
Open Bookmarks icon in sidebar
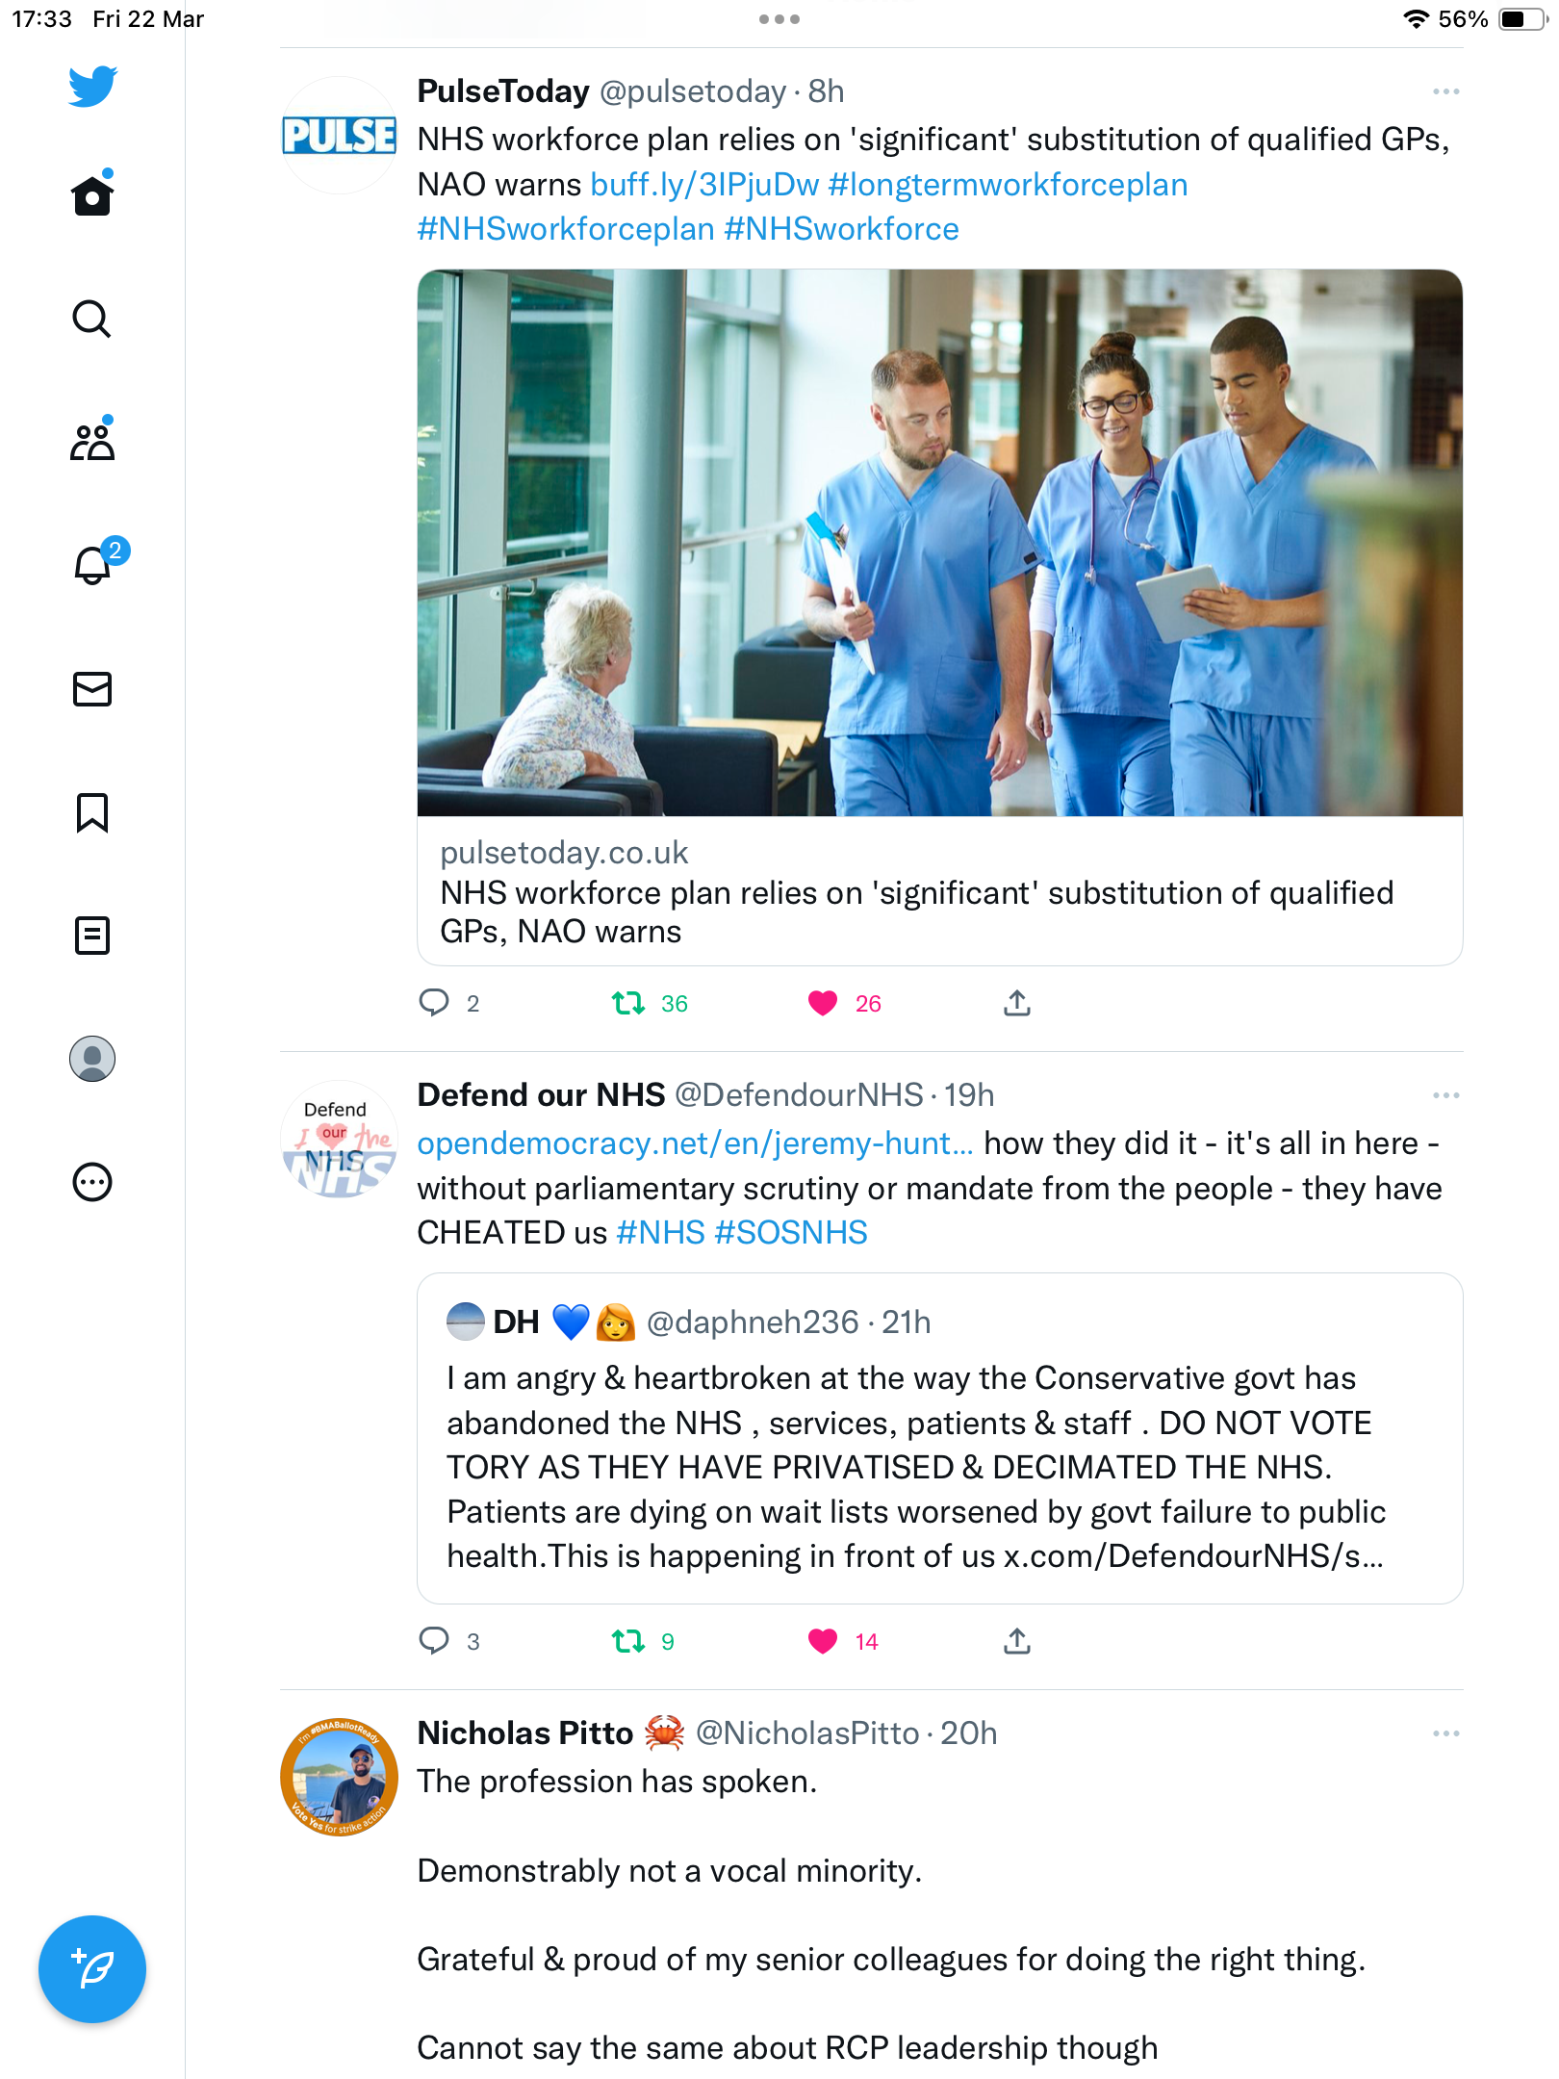click(92, 812)
